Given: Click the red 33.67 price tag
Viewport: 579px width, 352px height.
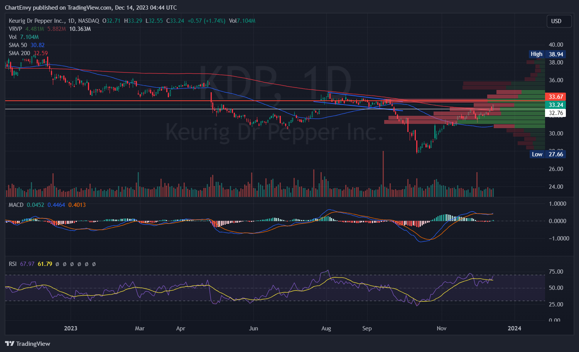Looking at the screenshot, I should pyautogui.click(x=555, y=97).
